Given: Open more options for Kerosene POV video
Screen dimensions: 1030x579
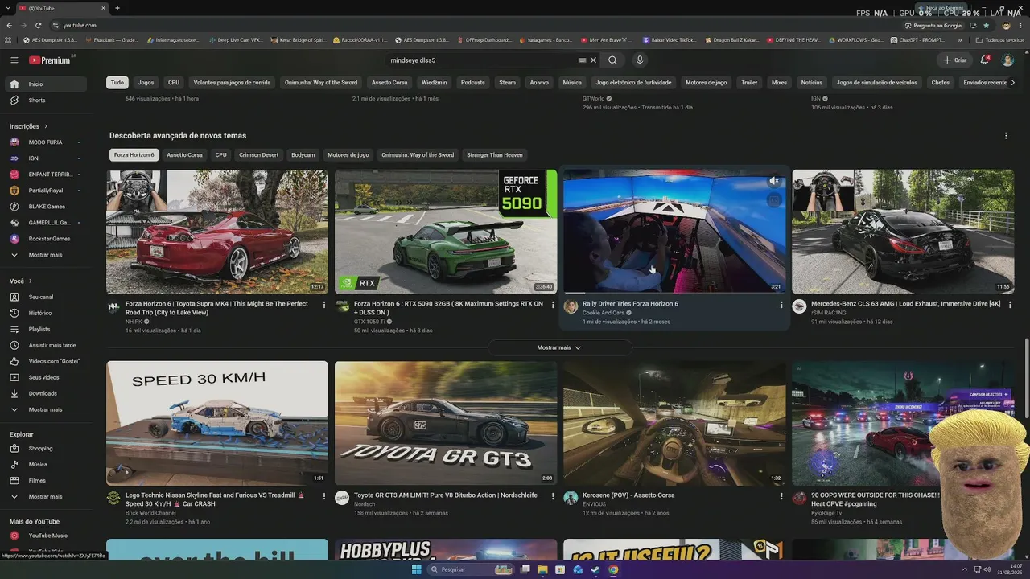Looking at the screenshot, I should (781, 496).
